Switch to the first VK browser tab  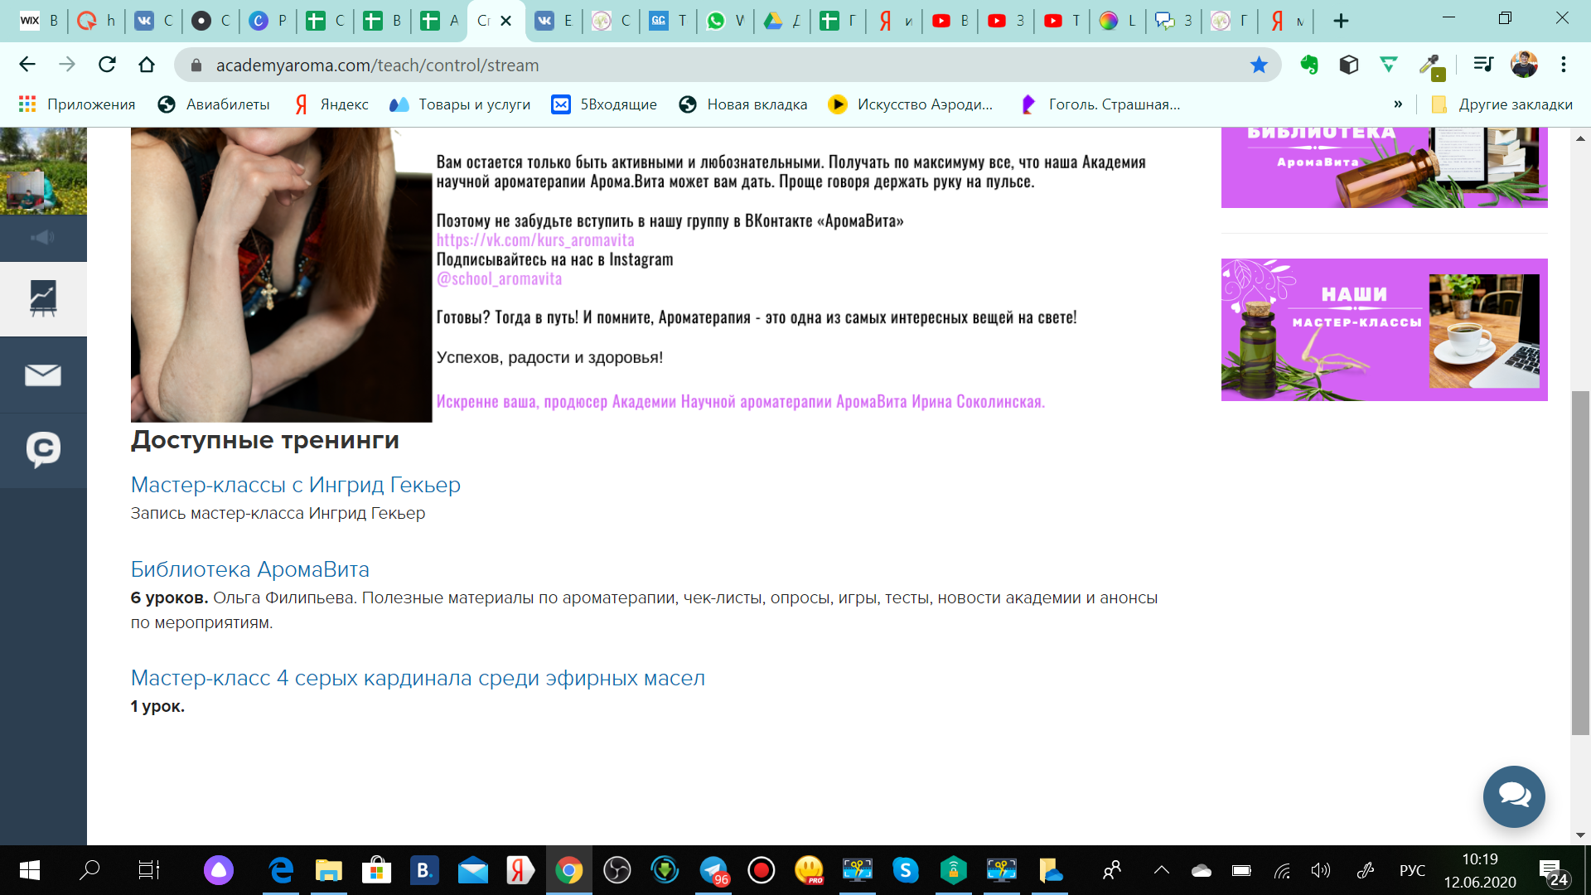(x=153, y=21)
